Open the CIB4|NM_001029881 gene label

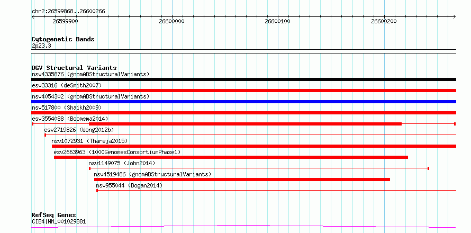[59, 221]
